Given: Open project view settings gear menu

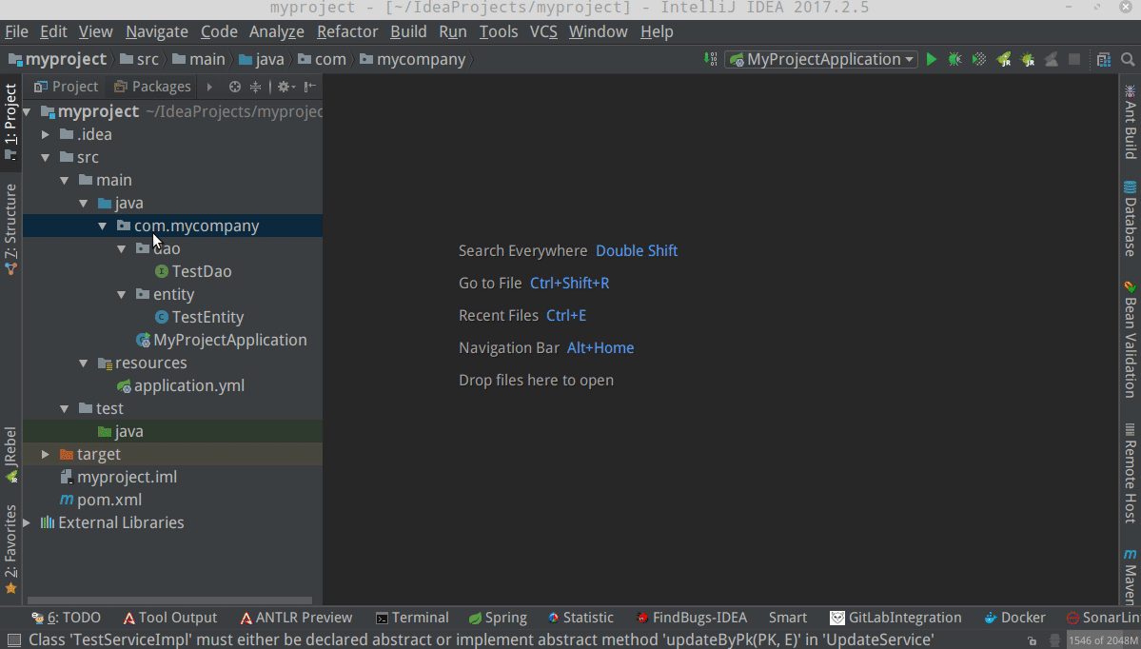Looking at the screenshot, I should pyautogui.click(x=285, y=87).
